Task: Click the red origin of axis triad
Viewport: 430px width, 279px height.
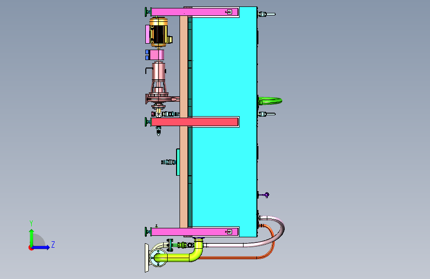Action: [31, 248]
